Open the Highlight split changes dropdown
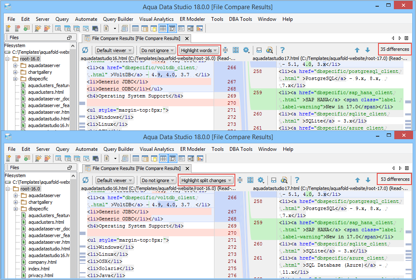This screenshot has height=280, width=416. [x=207, y=180]
